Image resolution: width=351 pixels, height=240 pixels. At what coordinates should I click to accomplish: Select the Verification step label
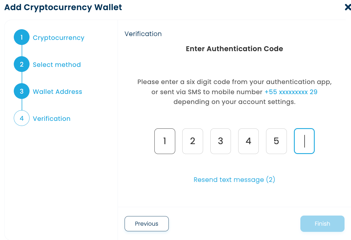coord(52,118)
